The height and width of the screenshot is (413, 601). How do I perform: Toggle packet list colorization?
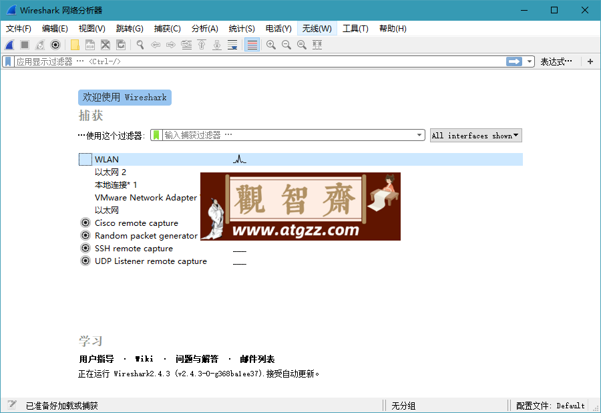coord(252,45)
